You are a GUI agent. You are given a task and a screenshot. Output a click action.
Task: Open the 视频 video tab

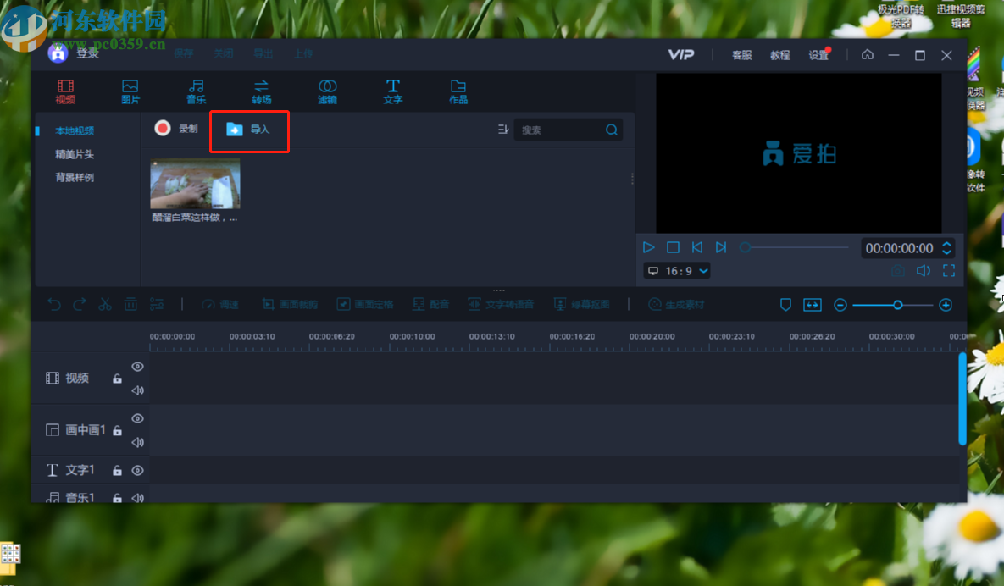click(65, 91)
